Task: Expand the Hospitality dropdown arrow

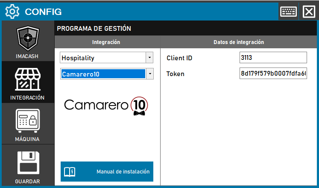Action: [149, 57]
